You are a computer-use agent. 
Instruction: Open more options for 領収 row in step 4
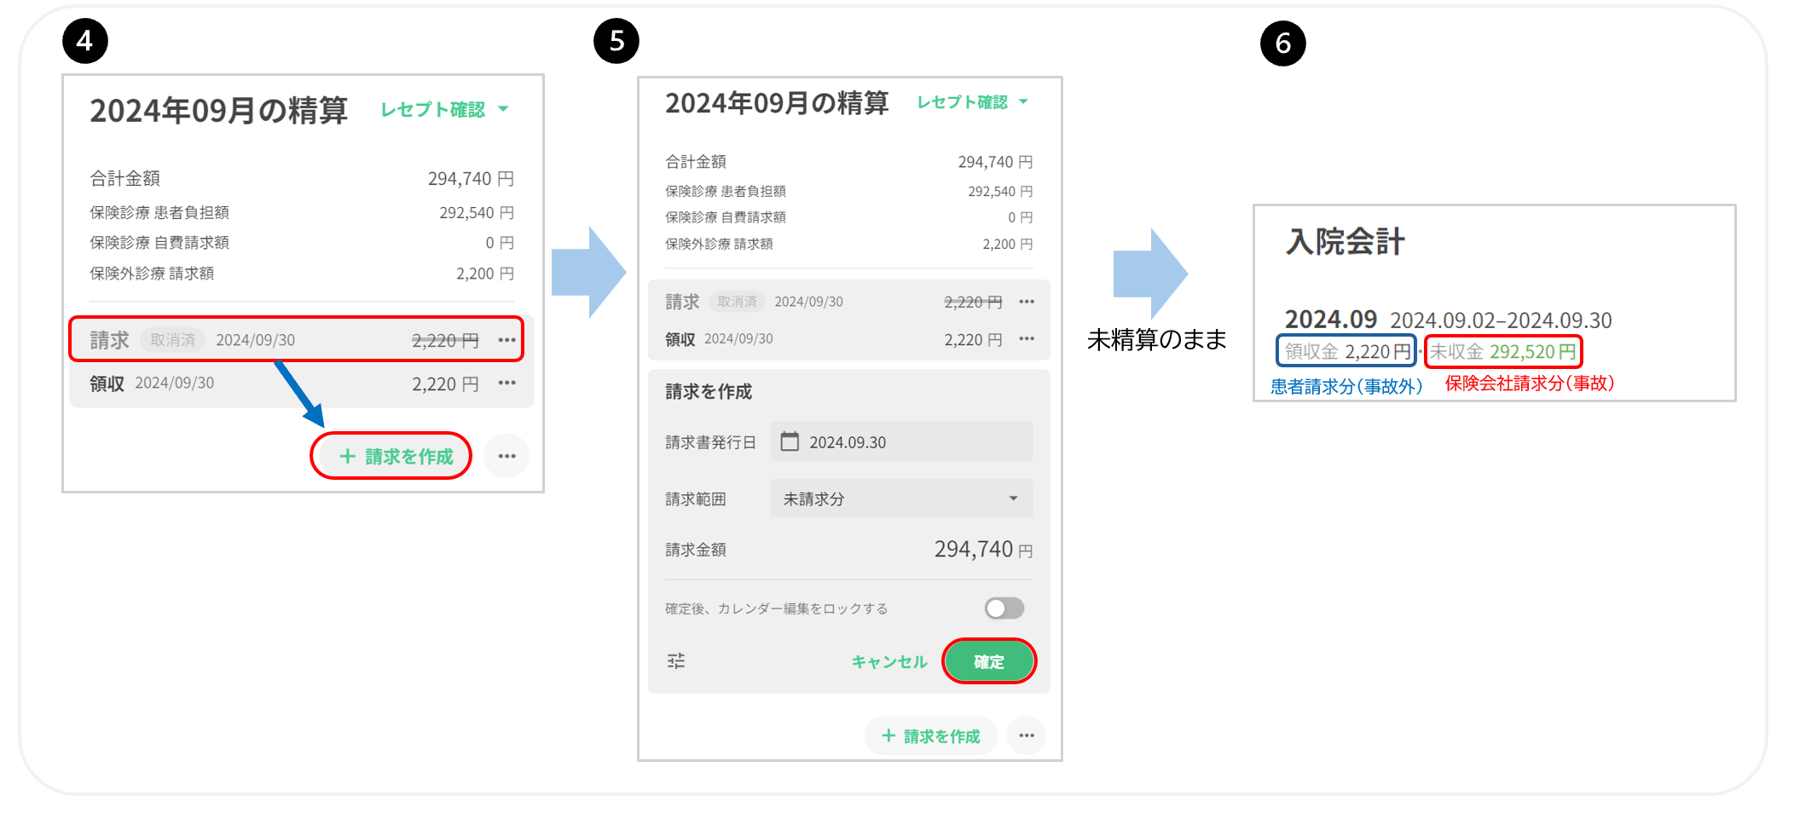(x=506, y=383)
